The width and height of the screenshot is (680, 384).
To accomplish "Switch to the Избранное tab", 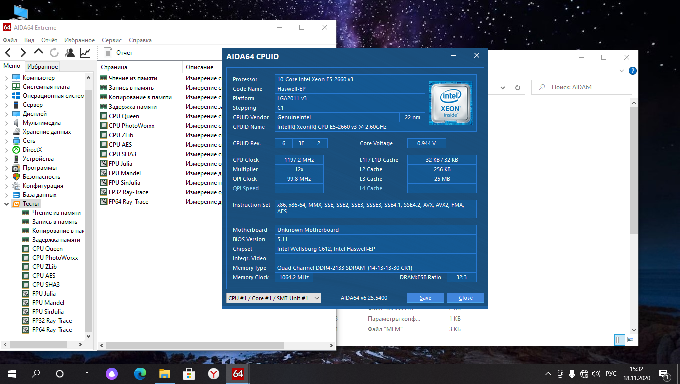I will pyautogui.click(x=43, y=66).
